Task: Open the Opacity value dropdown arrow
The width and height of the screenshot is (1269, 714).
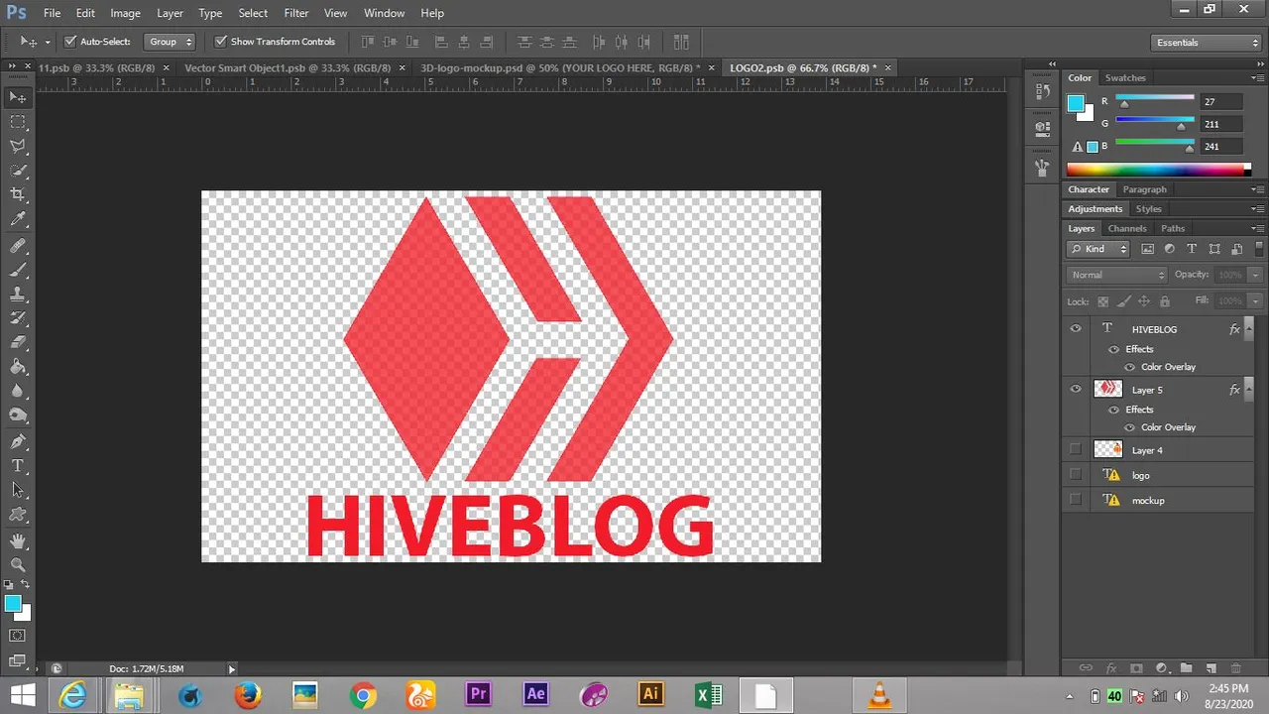Action: [1256, 275]
